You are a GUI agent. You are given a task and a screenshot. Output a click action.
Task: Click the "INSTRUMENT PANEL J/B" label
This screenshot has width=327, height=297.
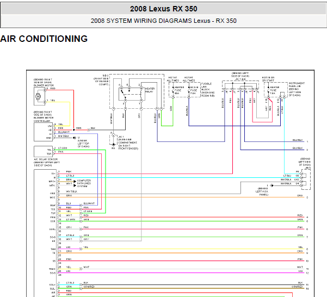(297, 85)
